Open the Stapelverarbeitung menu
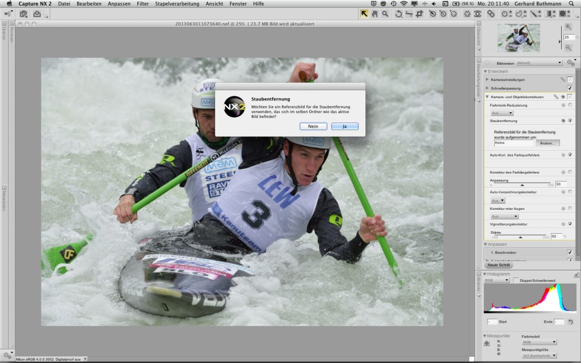 tap(177, 4)
